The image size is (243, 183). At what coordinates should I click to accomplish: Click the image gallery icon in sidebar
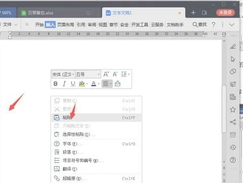[x=233, y=97]
